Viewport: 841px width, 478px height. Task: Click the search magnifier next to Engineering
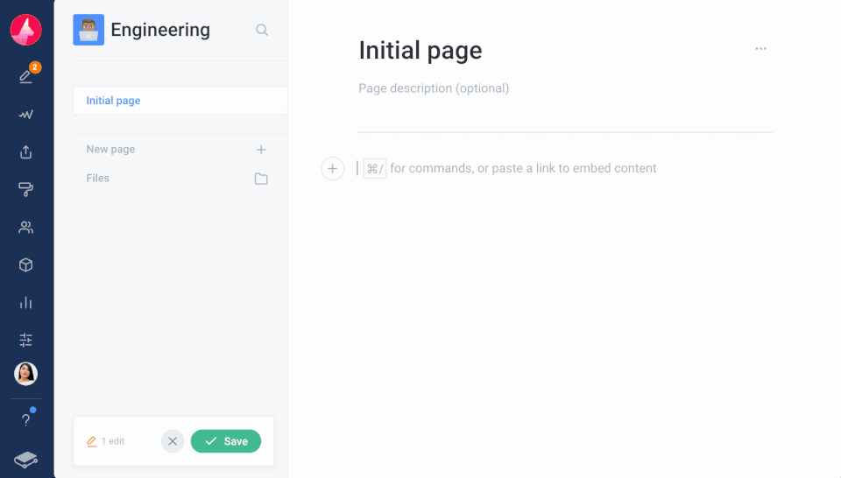pos(262,30)
